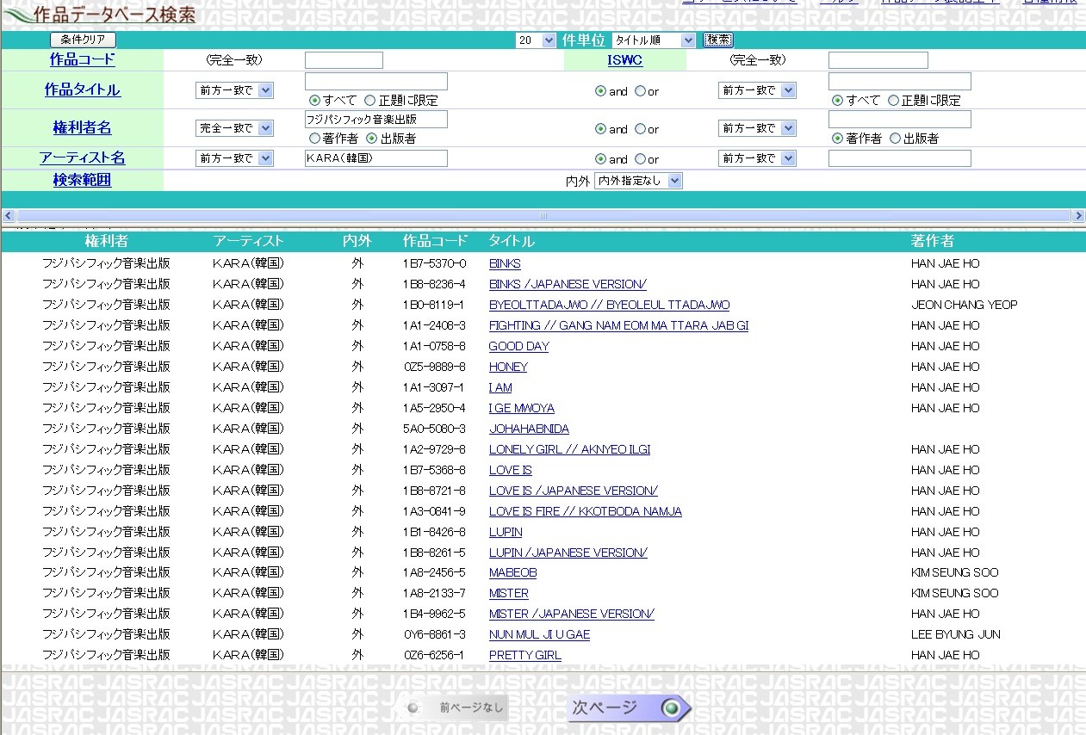Open the アーティスト名 help link
The height and width of the screenshot is (735, 1086).
click(82, 158)
